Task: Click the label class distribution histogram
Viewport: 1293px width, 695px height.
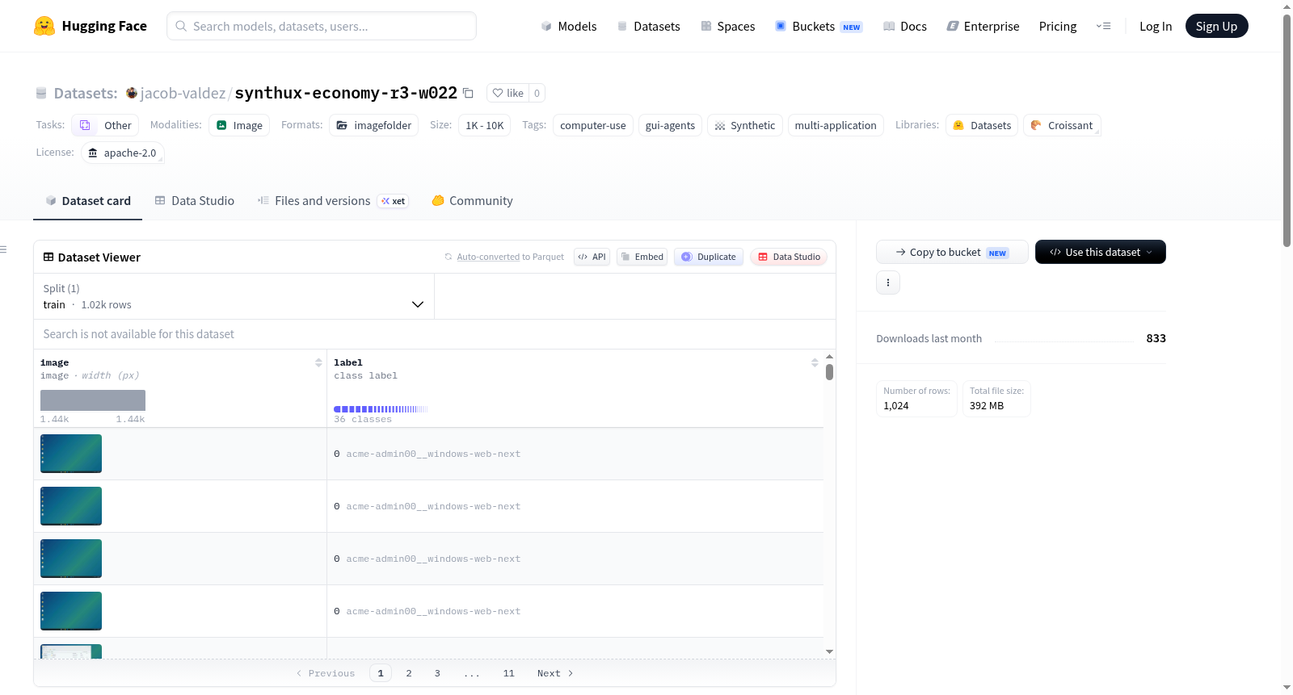Action: tap(381, 409)
